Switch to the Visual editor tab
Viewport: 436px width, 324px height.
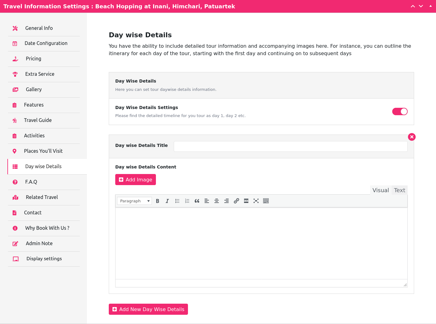coord(381,190)
